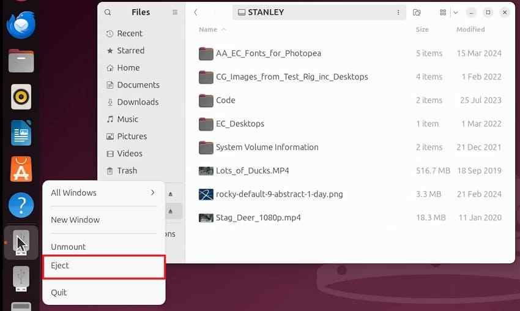Click the second USB drive dock icon
The width and height of the screenshot is (520, 311).
pos(21,279)
